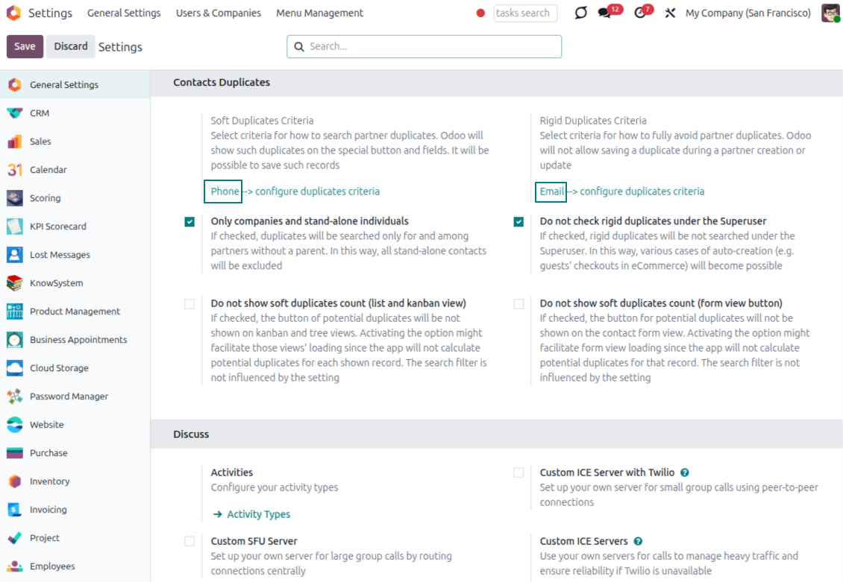Open the messages chat icon in top bar

pos(605,13)
